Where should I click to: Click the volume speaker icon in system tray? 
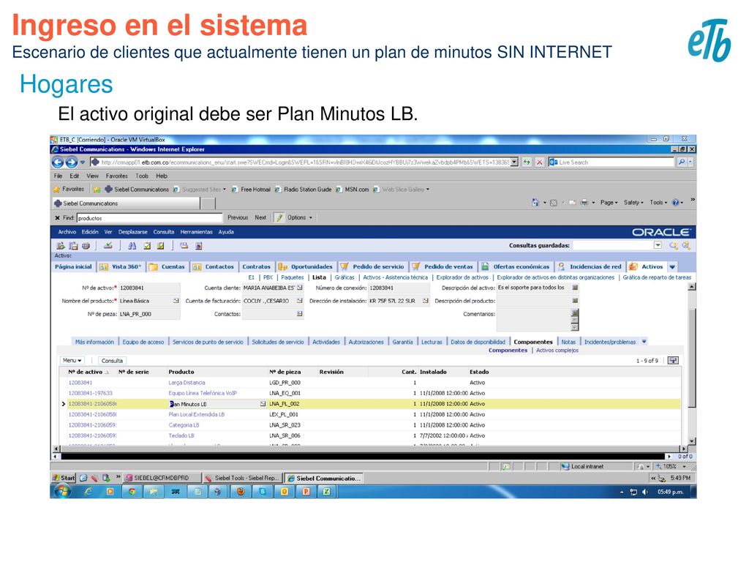tap(645, 492)
